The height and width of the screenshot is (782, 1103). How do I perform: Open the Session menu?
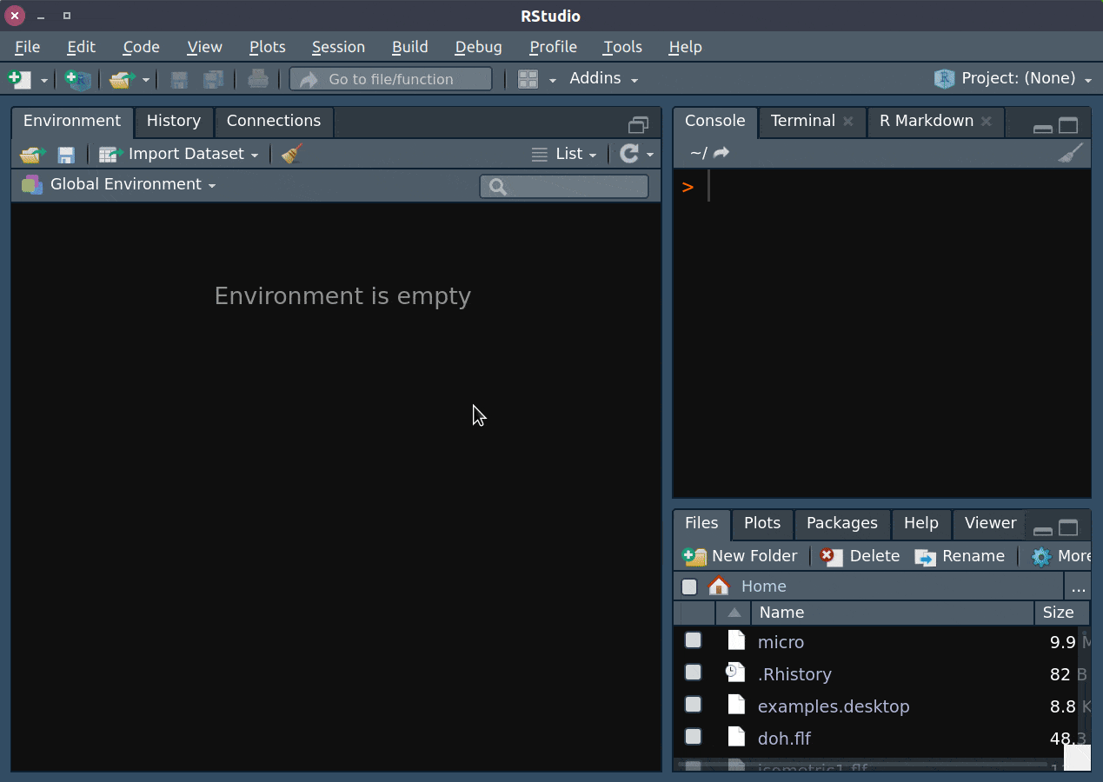(x=338, y=47)
